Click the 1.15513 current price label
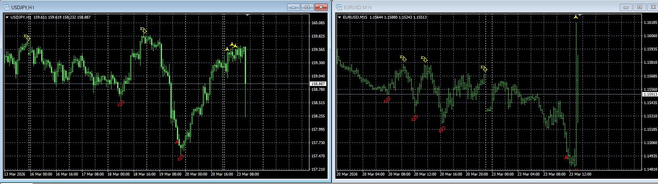 (650, 94)
